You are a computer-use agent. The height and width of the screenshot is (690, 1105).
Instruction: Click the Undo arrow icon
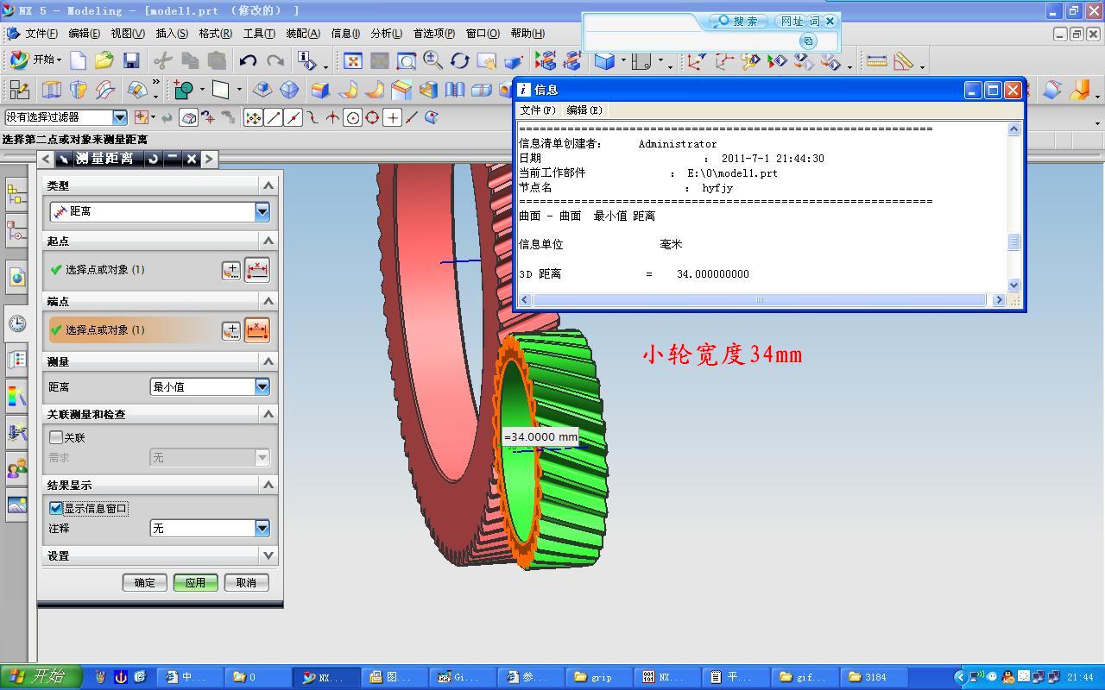click(x=248, y=60)
